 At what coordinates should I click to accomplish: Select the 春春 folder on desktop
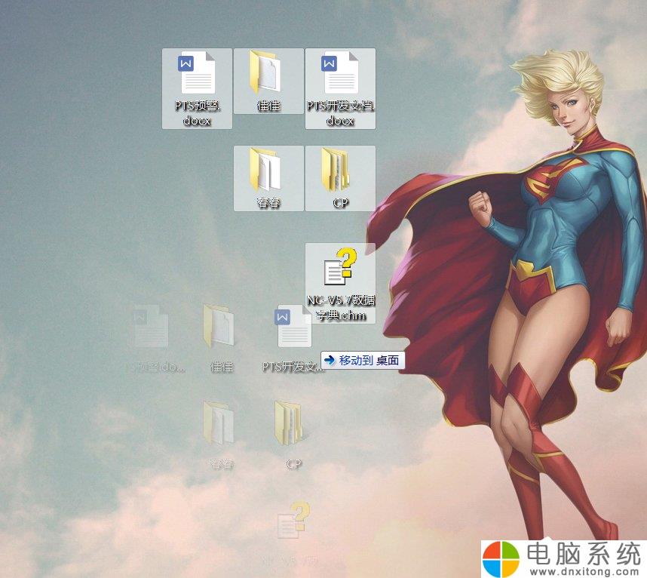(x=268, y=178)
